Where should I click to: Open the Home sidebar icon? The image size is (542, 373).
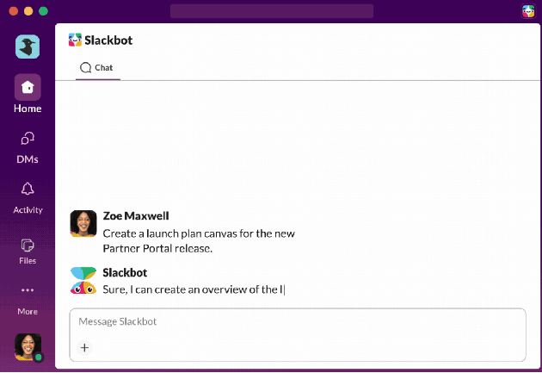coord(28,88)
